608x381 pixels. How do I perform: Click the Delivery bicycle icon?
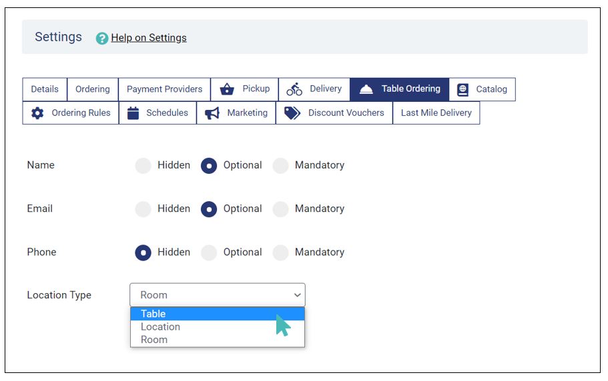[294, 89]
